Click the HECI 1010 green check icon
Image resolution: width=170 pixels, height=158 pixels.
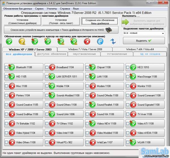pos(133,67)
